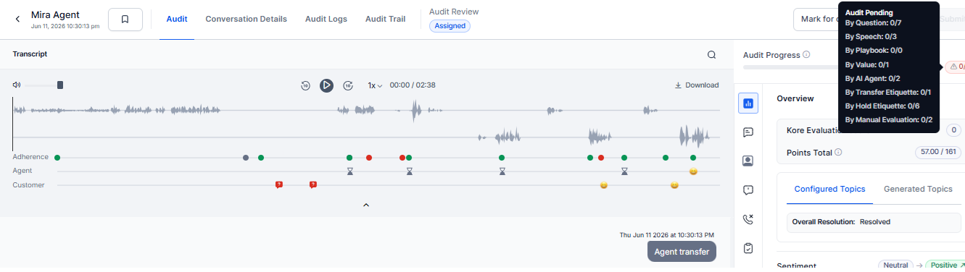965x272 pixels.
Task: Click the first Customer emoji marker
Action: 603,185
